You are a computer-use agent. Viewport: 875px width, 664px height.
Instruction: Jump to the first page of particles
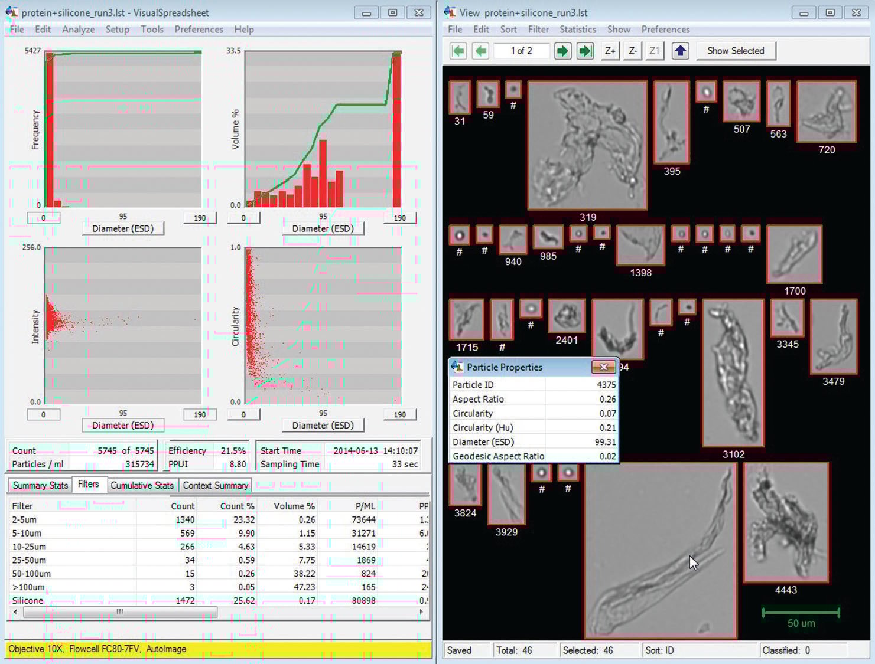pos(458,51)
